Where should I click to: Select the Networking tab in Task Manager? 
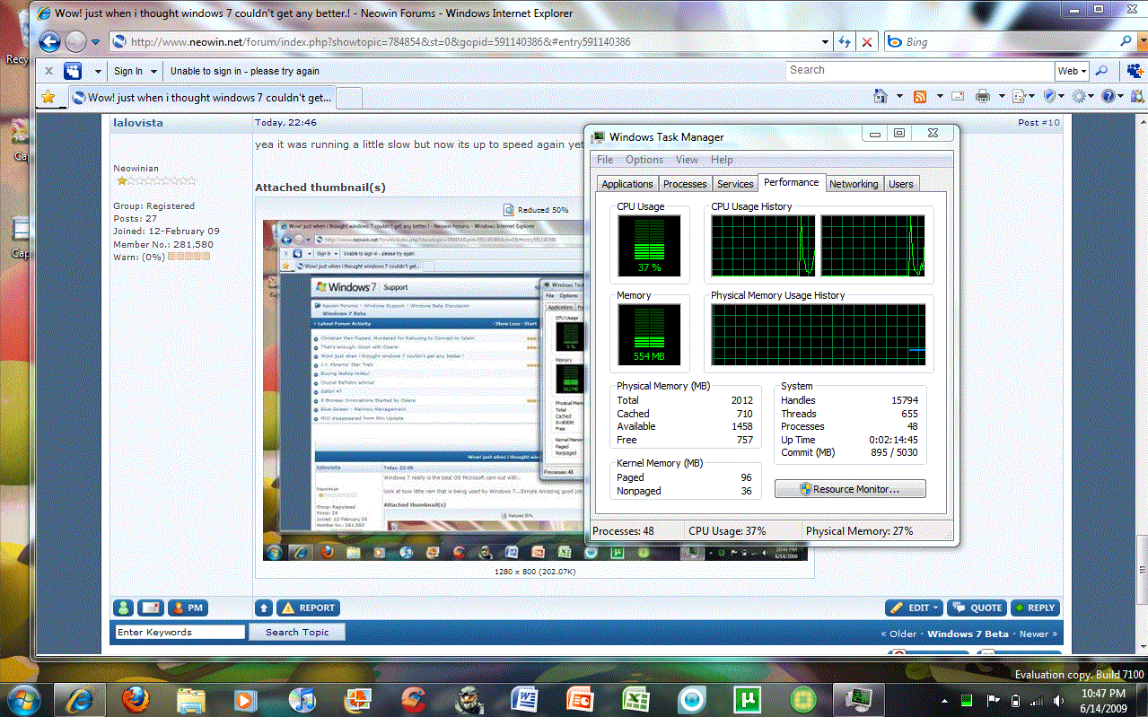click(x=853, y=184)
